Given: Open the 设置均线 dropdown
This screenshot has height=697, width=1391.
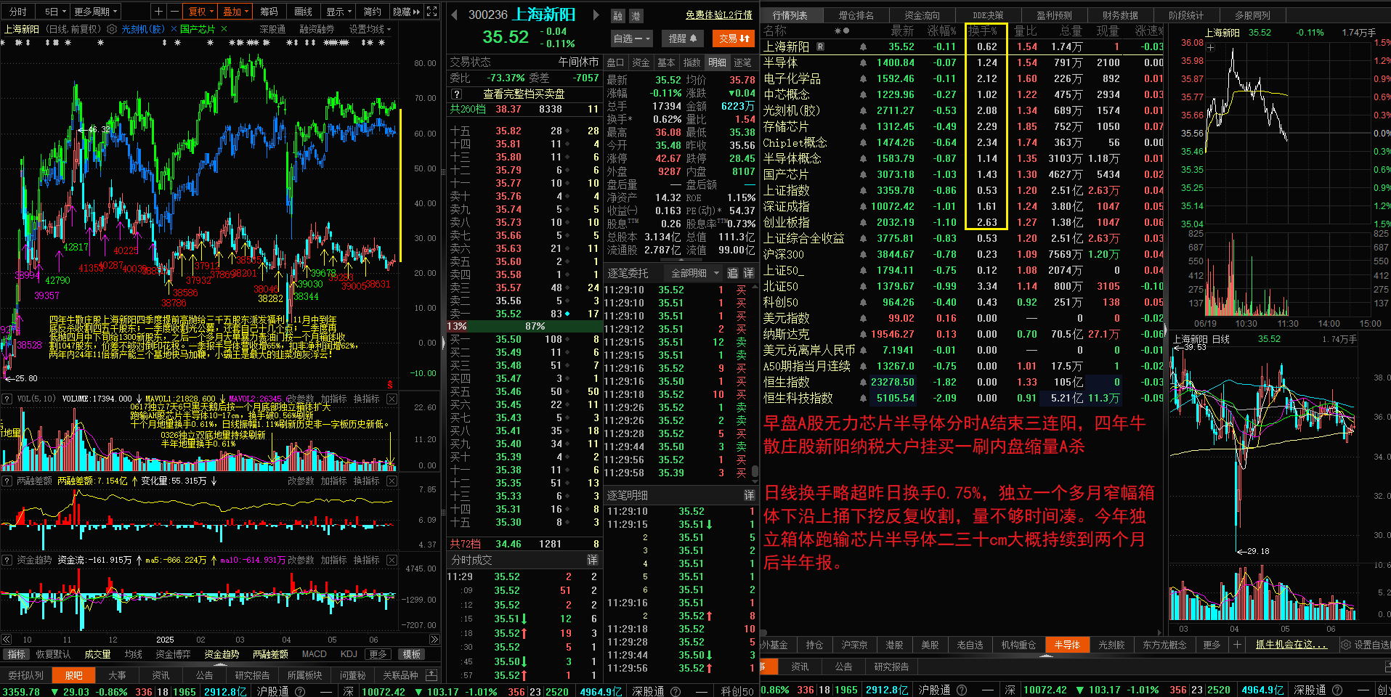Looking at the screenshot, I should (x=370, y=29).
